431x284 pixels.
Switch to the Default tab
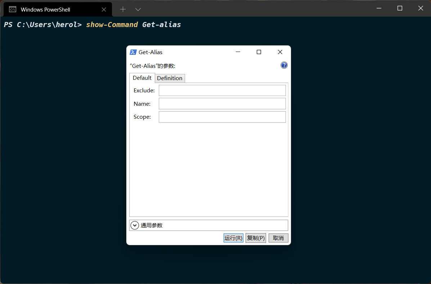pos(142,78)
